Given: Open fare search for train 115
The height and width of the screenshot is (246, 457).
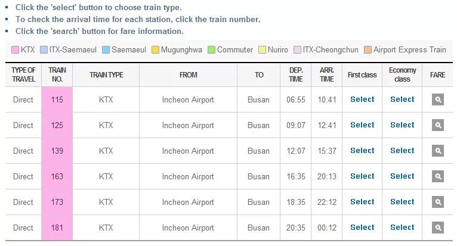Looking at the screenshot, I should pyautogui.click(x=438, y=99).
